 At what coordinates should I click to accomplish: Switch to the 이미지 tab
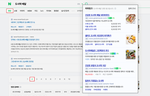22,11
